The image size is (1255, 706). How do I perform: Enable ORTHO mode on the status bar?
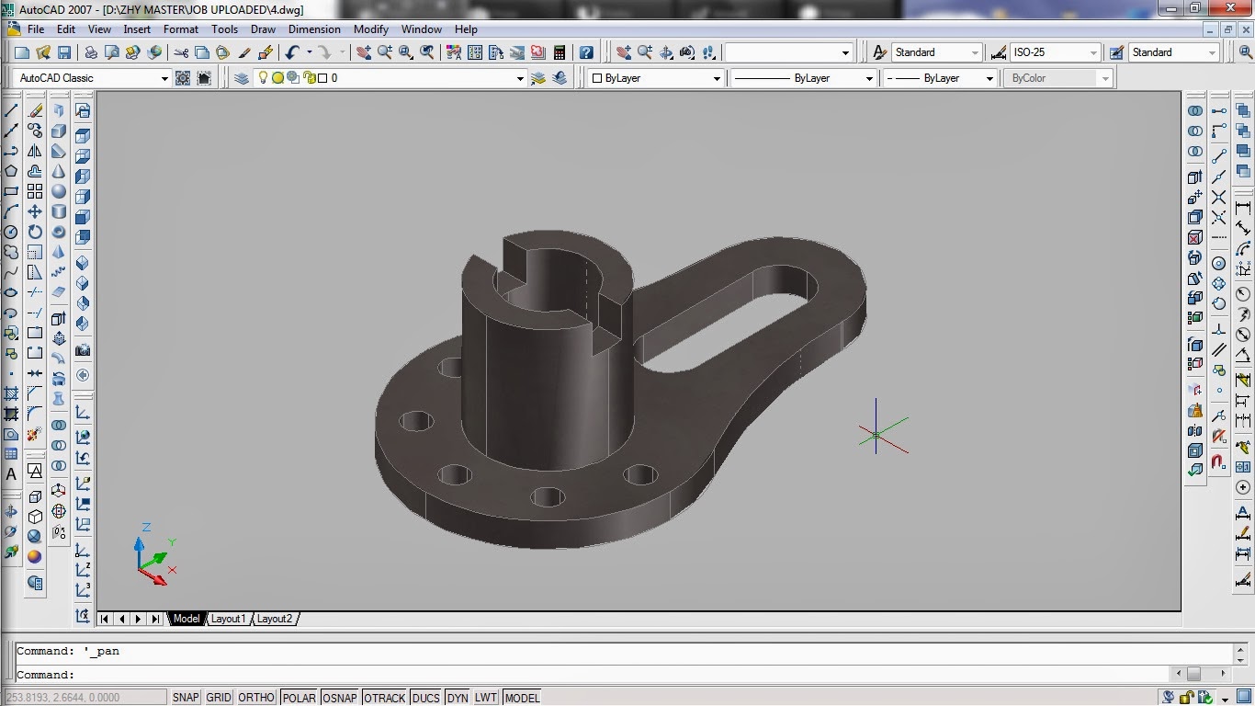tap(255, 697)
